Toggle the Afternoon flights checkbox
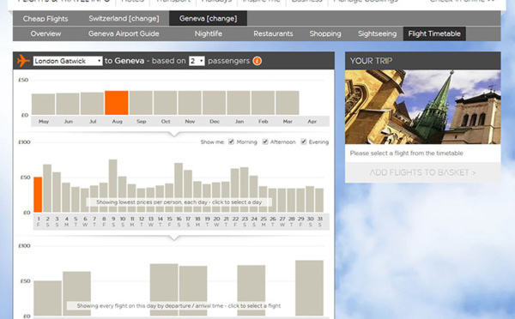Screen dimensions: 515x319 [265, 141]
